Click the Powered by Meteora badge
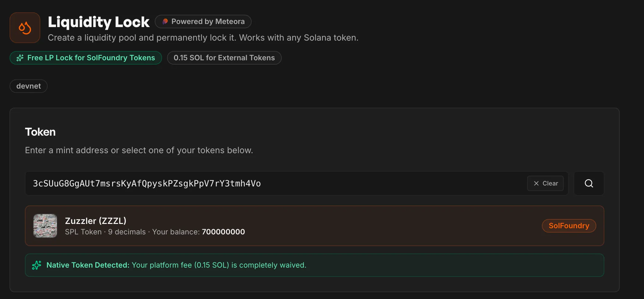 203,22
